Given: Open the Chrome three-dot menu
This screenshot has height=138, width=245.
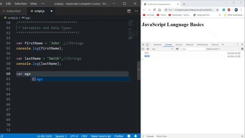Looking at the screenshot, I should pyautogui.click(x=242, y=10).
